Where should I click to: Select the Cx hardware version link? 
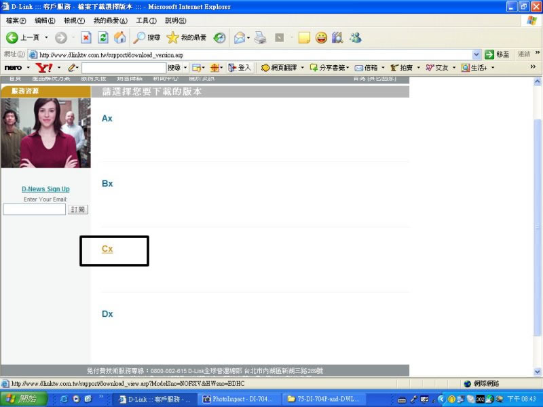pyautogui.click(x=107, y=249)
